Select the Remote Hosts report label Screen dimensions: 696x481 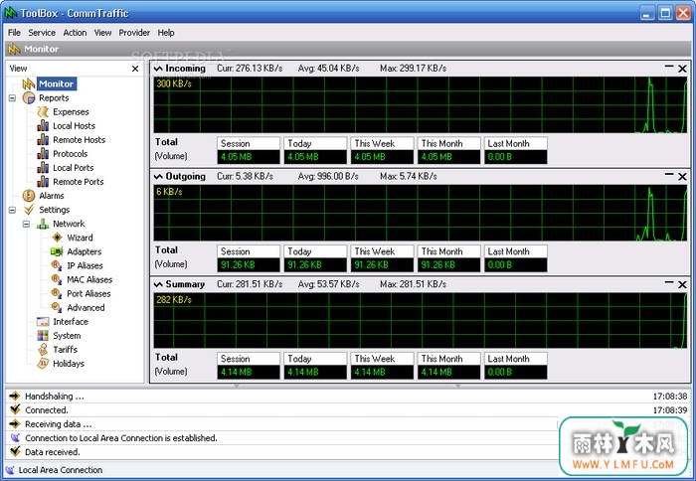[79, 140]
